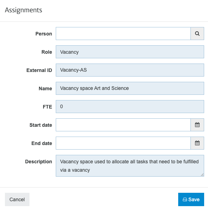Image resolution: width=208 pixels, height=210 pixels.
Task: Click the Assignments dialog heading
Action: point(24,10)
